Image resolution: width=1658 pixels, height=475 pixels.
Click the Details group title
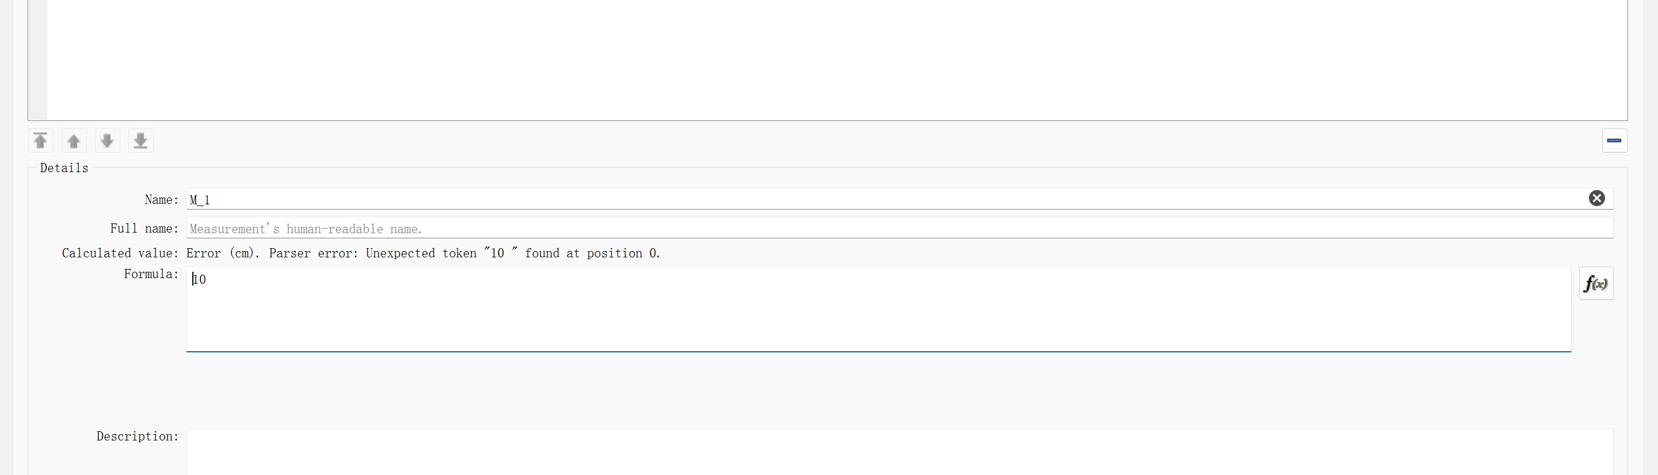pos(64,168)
